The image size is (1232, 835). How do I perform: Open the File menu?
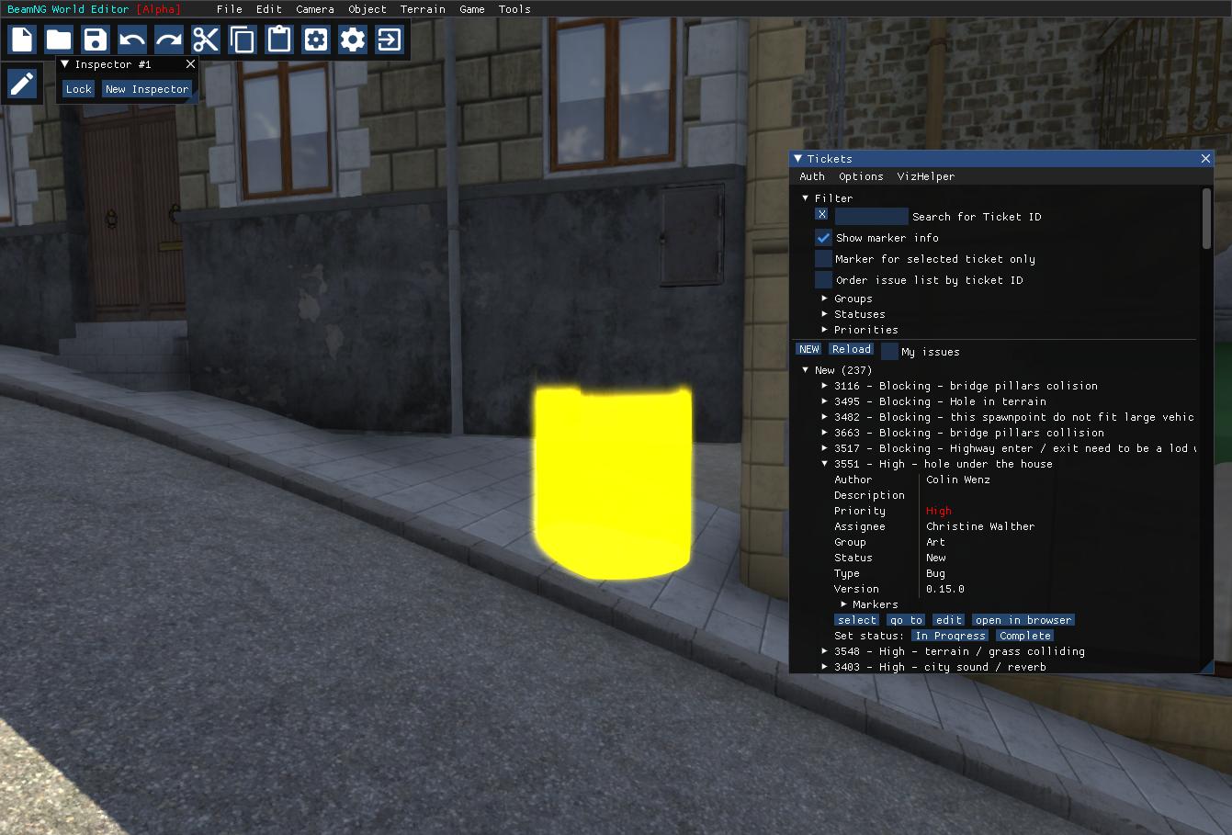pyautogui.click(x=230, y=9)
